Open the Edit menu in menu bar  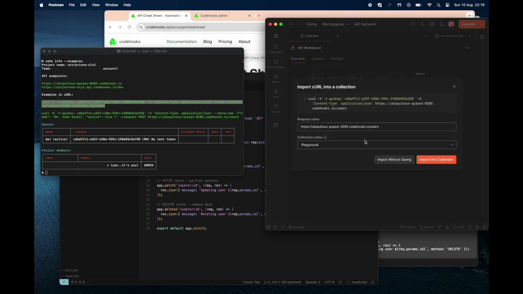click(83, 5)
